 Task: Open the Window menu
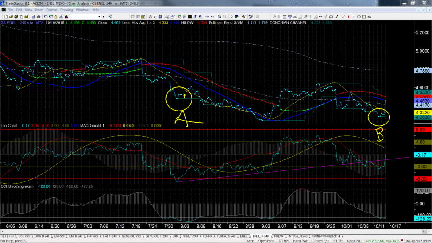coord(82,10)
